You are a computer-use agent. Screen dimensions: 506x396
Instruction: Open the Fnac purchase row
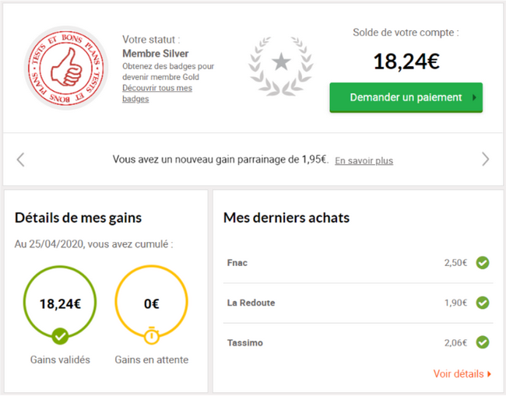click(358, 263)
